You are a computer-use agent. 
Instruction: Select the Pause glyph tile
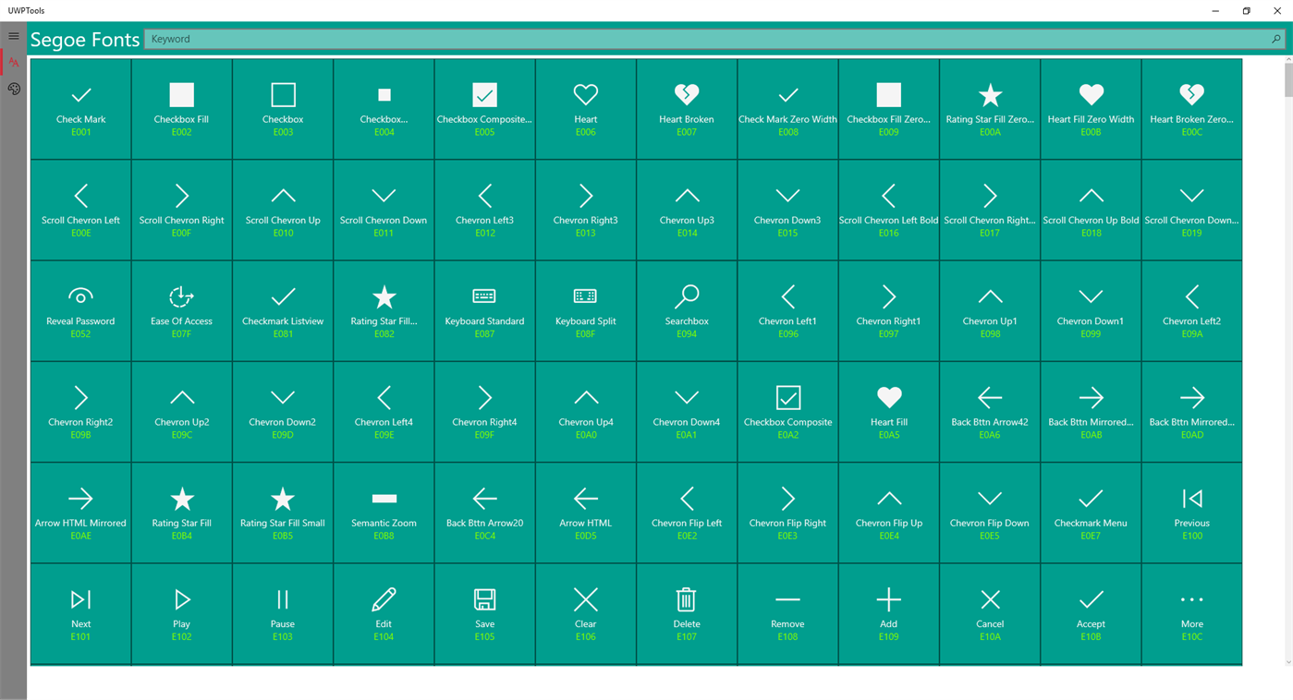pos(283,611)
